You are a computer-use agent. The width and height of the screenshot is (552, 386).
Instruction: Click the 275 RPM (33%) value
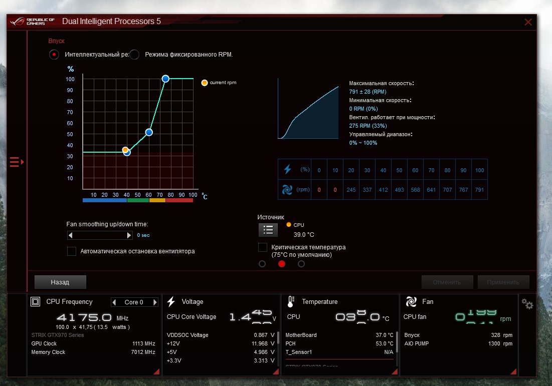click(x=368, y=126)
